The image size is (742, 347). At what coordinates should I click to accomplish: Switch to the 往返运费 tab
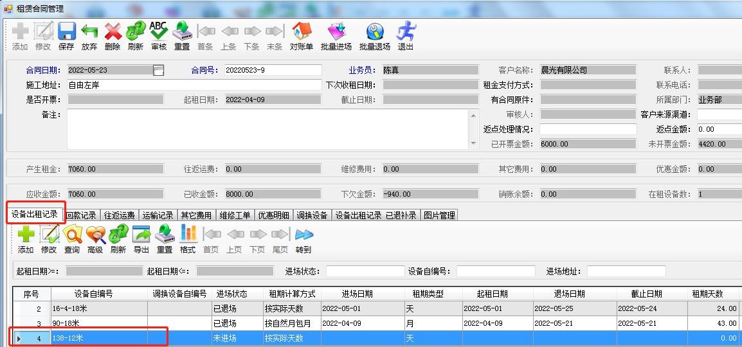point(119,215)
